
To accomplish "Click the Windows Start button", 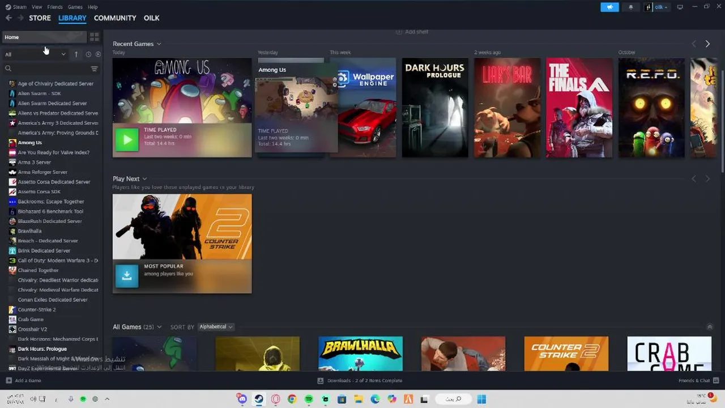I will [x=481, y=399].
